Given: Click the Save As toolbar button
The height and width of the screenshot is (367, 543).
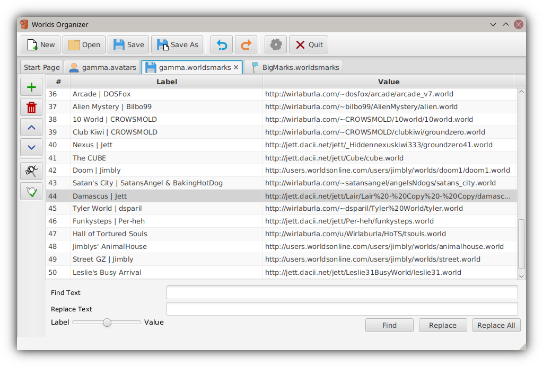Looking at the screenshot, I should point(177,45).
